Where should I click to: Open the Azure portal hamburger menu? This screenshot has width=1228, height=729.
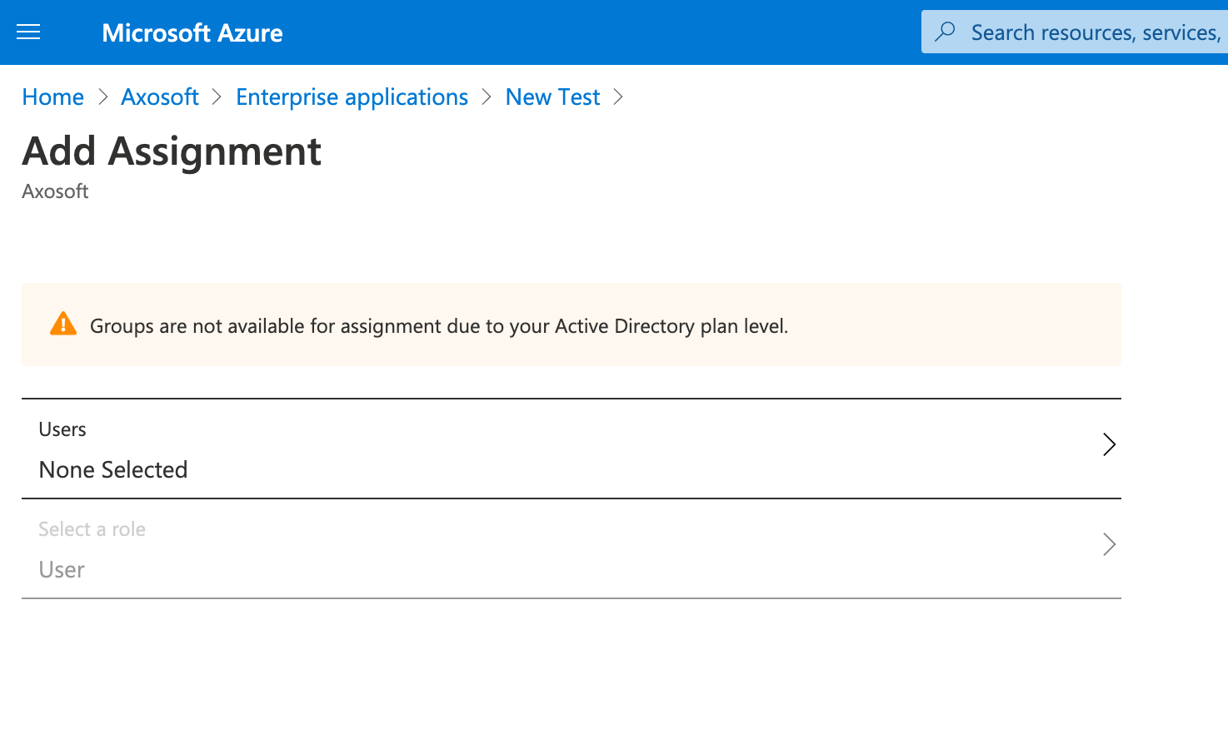pyautogui.click(x=28, y=32)
